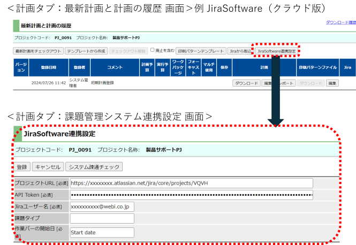Run システム疎通チェック button

[x=94, y=167]
